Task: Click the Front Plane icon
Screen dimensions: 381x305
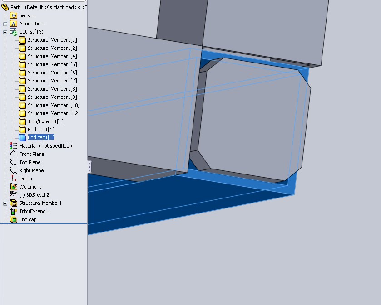Action: point(13,154)
